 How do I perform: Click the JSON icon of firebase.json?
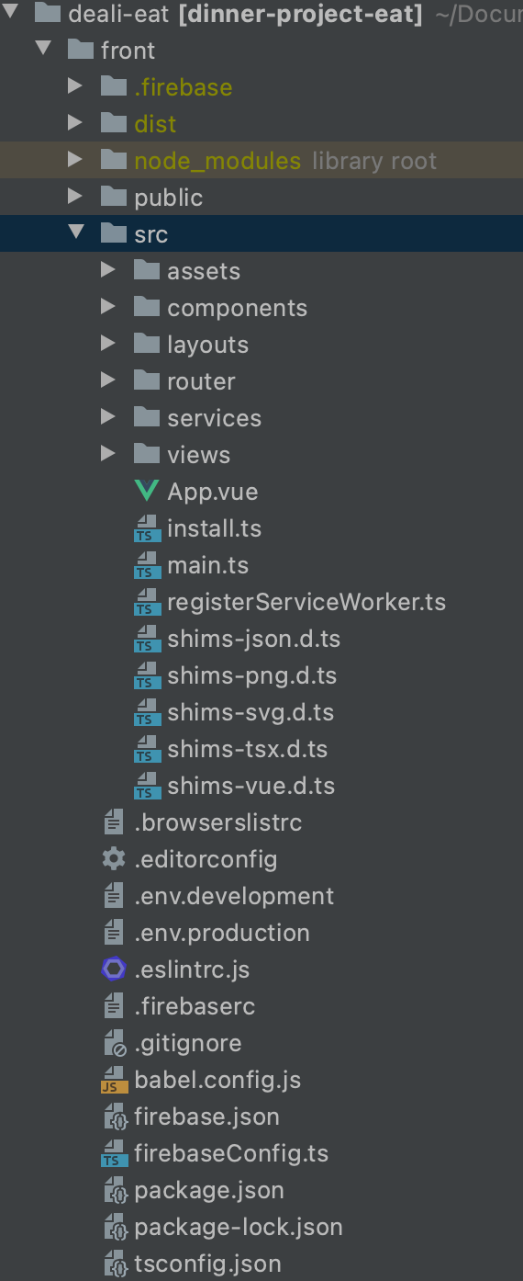click(116, 1117)
